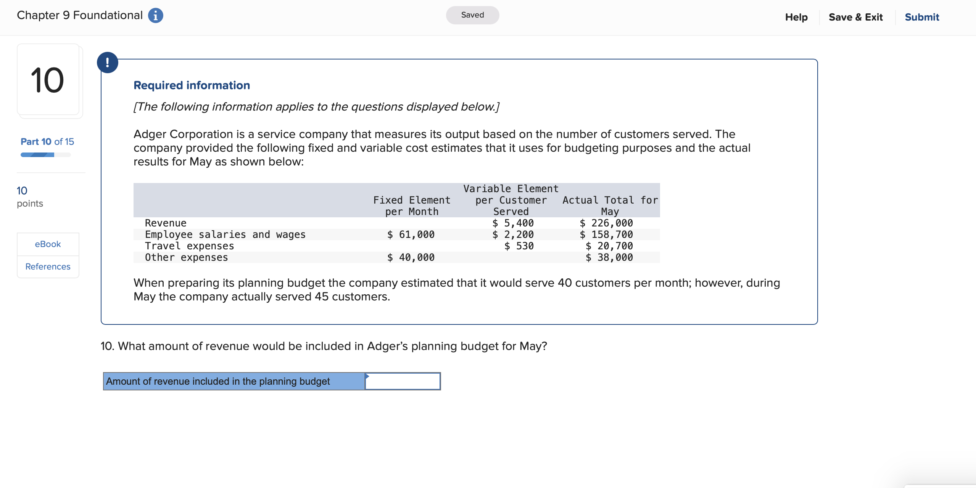The height and width of the screenshot is (488, 976).
Task: Click the Revenue row in the cost table
Action: click(165, 223)
